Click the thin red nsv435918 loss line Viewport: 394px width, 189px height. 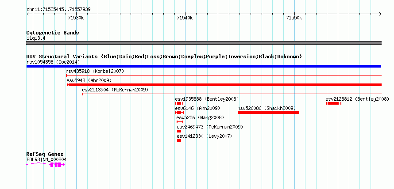[x=224, y=76]
